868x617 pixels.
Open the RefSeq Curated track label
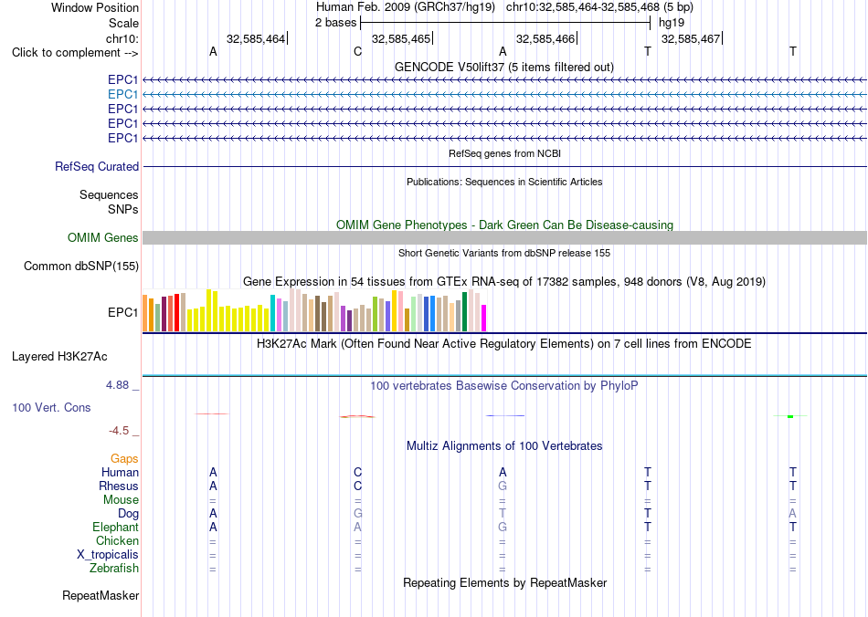[97, 166]
